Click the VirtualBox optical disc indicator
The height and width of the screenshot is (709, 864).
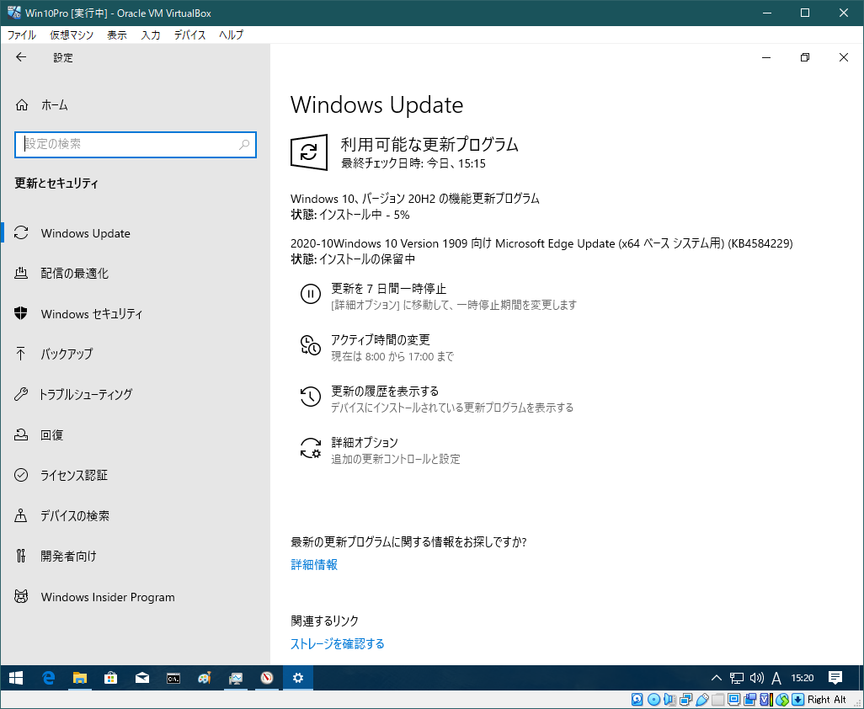[x=653, y=700]
